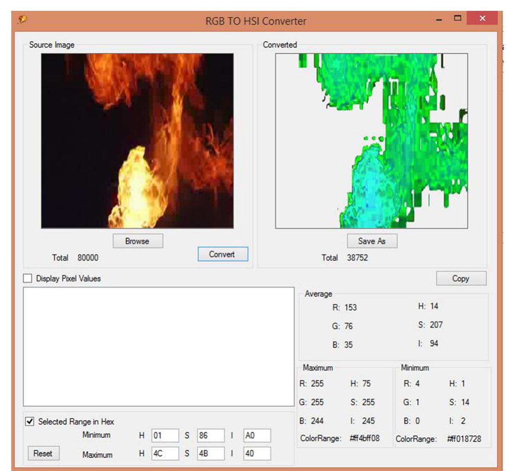Click the Average B value 35
Viewport: 514px width, 471px height.
[x=349, y=345]
